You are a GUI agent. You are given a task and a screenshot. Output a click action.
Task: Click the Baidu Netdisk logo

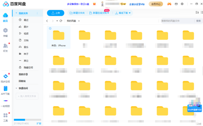point(14,4)
